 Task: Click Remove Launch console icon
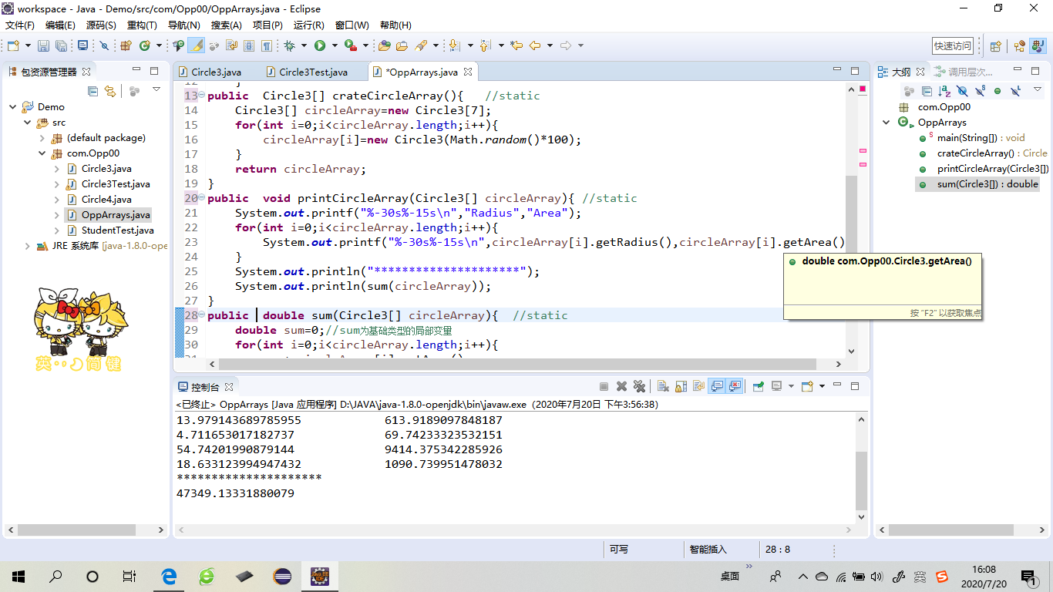[x=621, y=386]
